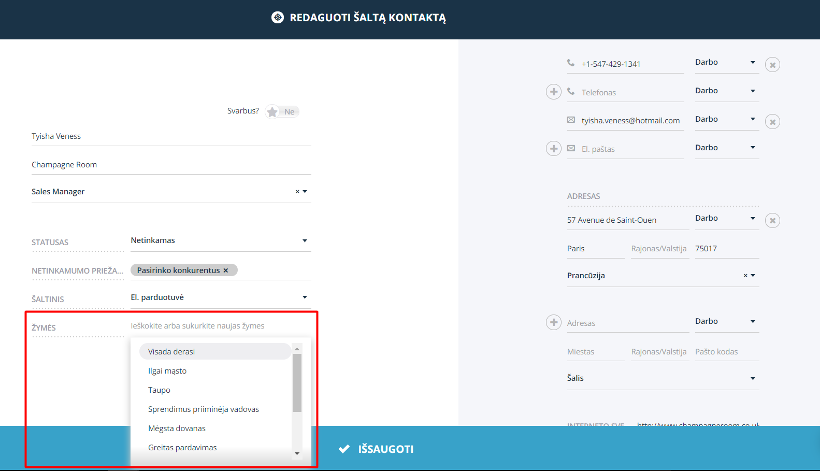Screen dimensions: 820x471
Task: Clear the Prancūzija country selection
Action: tap(745, 276)
